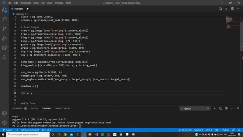Click the pygame.org contribute link in terminal
This screenshot has width=243, height=137.
pos(85,123)
